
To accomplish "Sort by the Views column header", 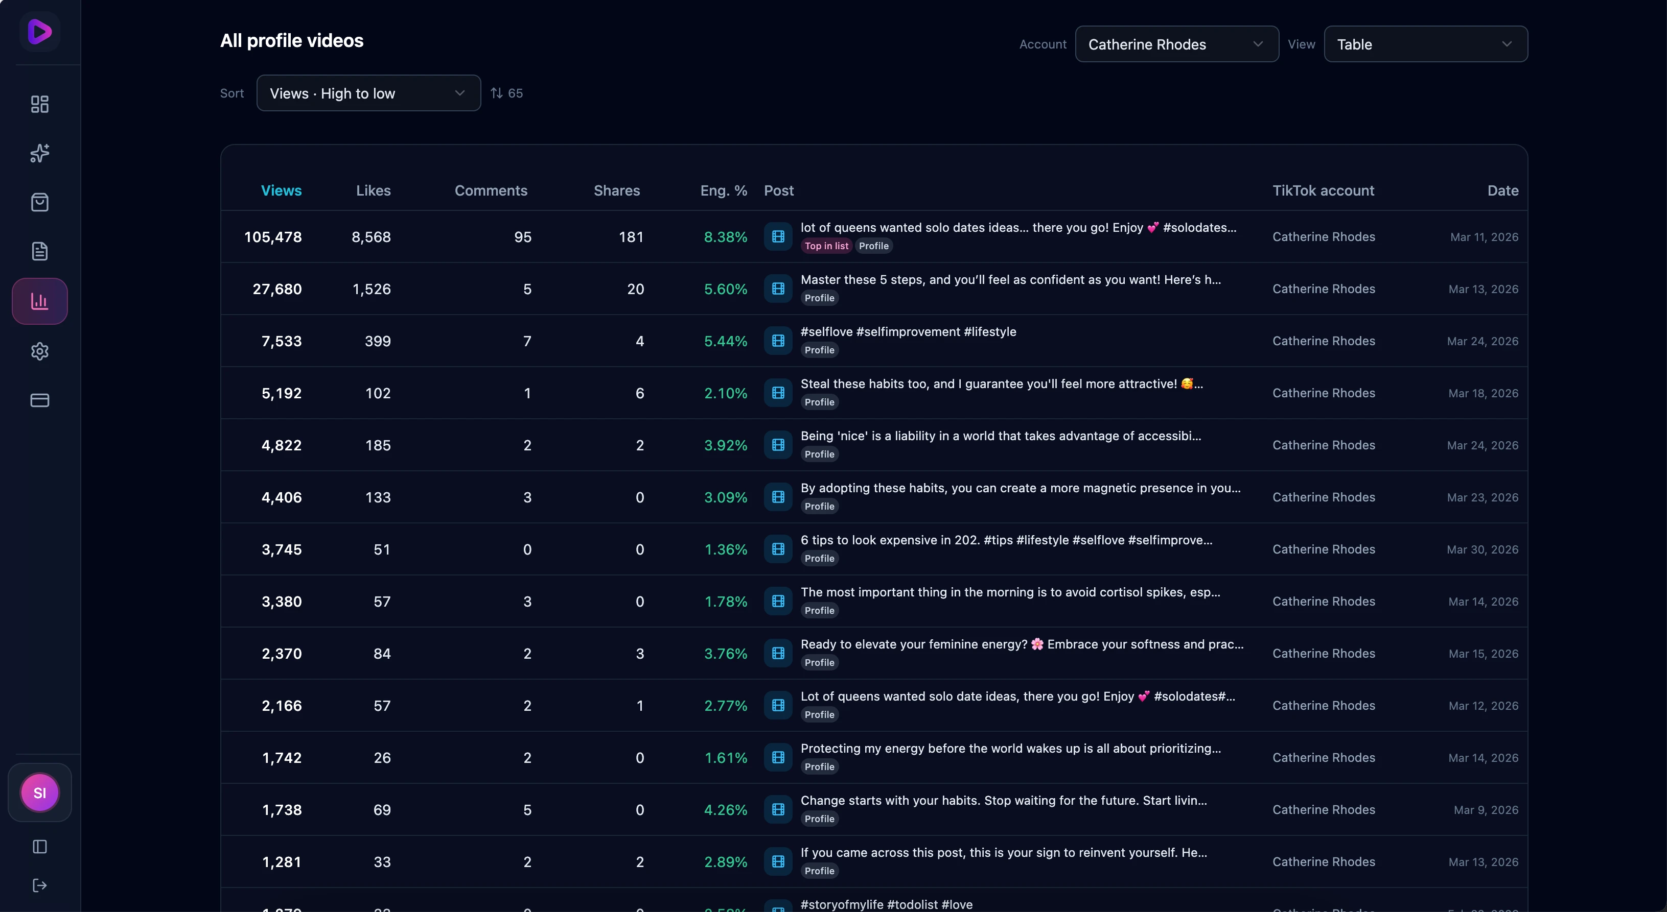I will click(281, 191).
